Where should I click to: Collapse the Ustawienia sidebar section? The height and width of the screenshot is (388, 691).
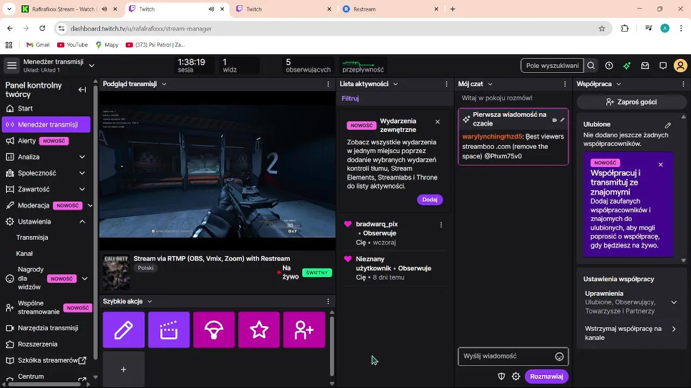tap(82, 221)
